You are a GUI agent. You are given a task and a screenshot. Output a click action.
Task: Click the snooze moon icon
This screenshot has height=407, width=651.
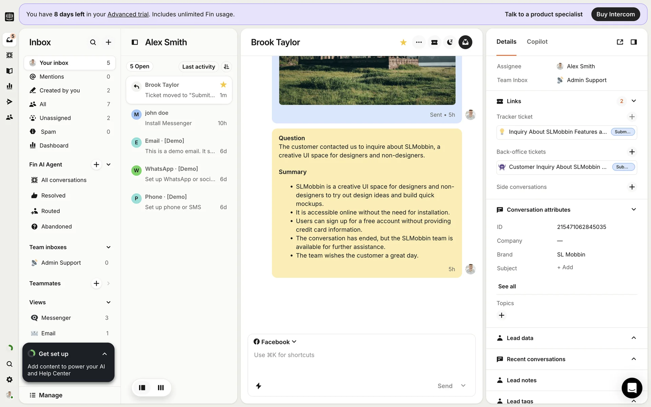450,42
